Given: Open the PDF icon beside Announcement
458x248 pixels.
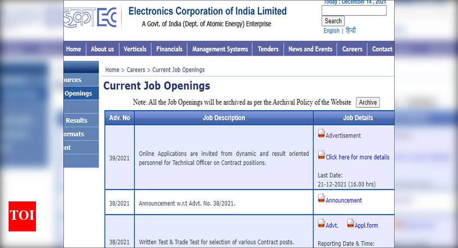Looking at the screenshot, I should pyautogui.click(x=321, y=198).
